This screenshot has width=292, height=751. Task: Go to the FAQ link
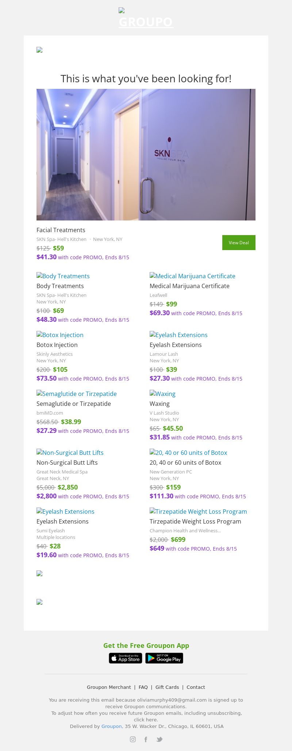coord(143,687)
